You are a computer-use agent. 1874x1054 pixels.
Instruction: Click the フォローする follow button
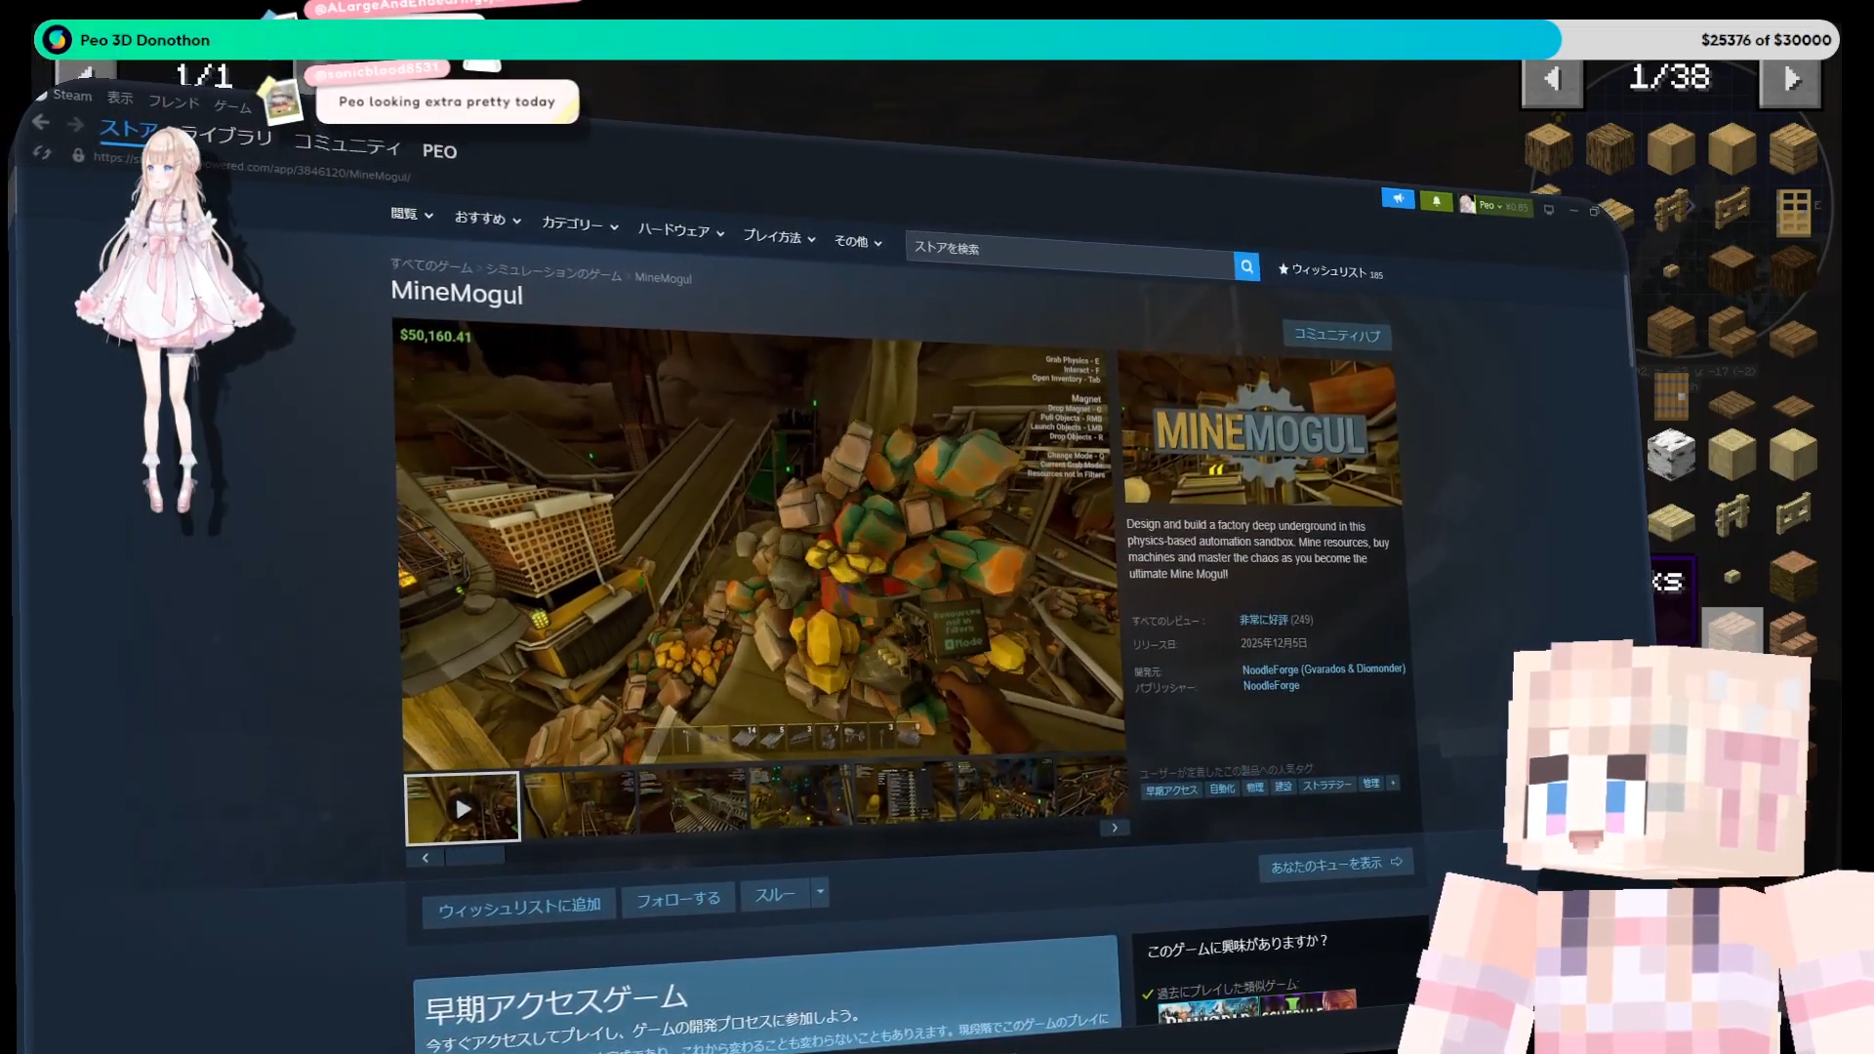tap(678, 899)
